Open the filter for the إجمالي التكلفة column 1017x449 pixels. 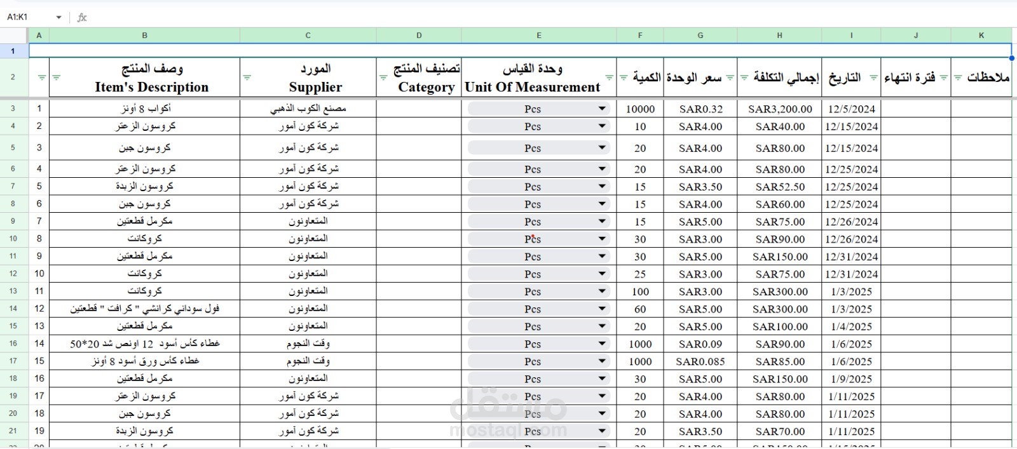pyautogui.click(x=744, y=77)
